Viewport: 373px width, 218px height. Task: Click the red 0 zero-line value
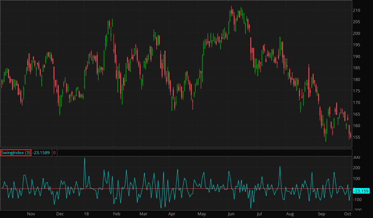pos(54,153)
